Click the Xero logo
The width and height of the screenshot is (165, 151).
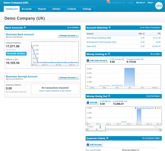pyautogui.click(x=159, y=6)
